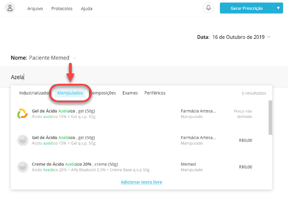This screenshot has height=197, width=288.
Task: Select first Gel de Ácido Azelaico result
Action: click(x=140, y=114)
